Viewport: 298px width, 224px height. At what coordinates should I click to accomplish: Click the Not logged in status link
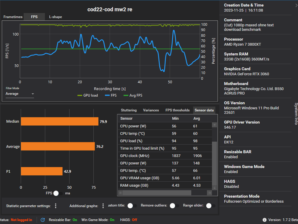(21, 220)
